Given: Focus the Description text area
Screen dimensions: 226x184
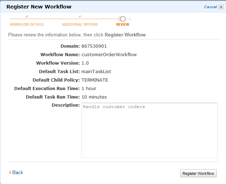Looking at the screenshot, I should pyautogui.click(x=149, y=130).
